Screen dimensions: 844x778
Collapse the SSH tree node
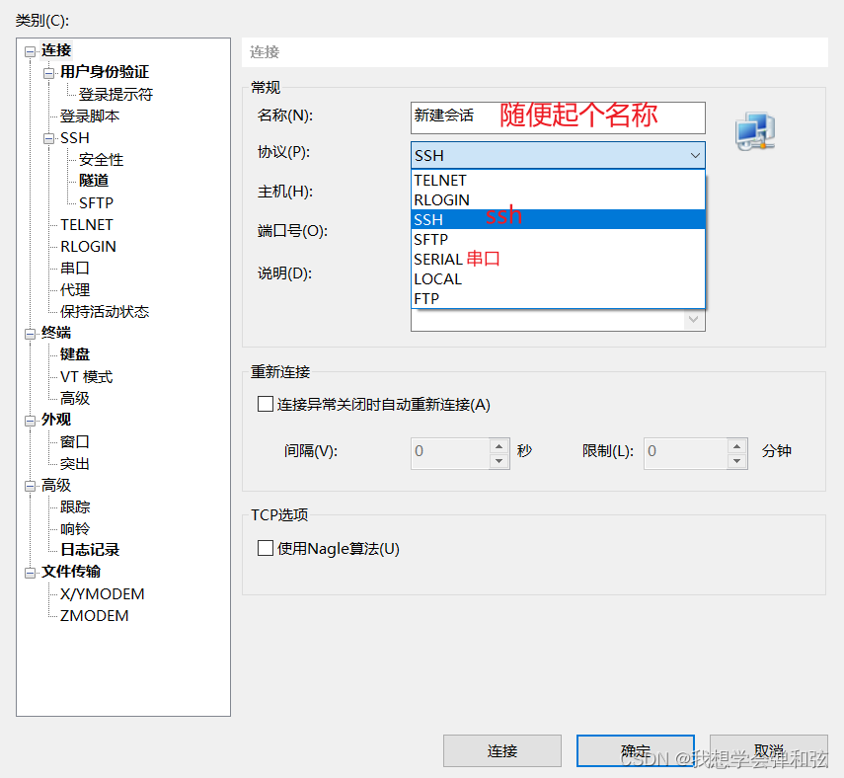[x=49, y=139]
